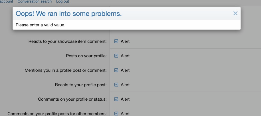Close the error dialog with the X

(235, 13)
